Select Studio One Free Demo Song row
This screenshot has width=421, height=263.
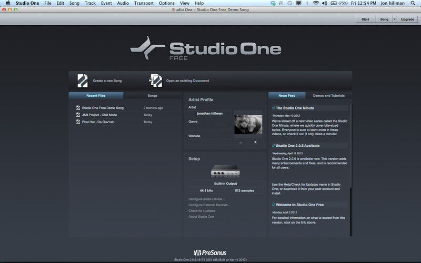pyautogui.click(x=125, y=108)
